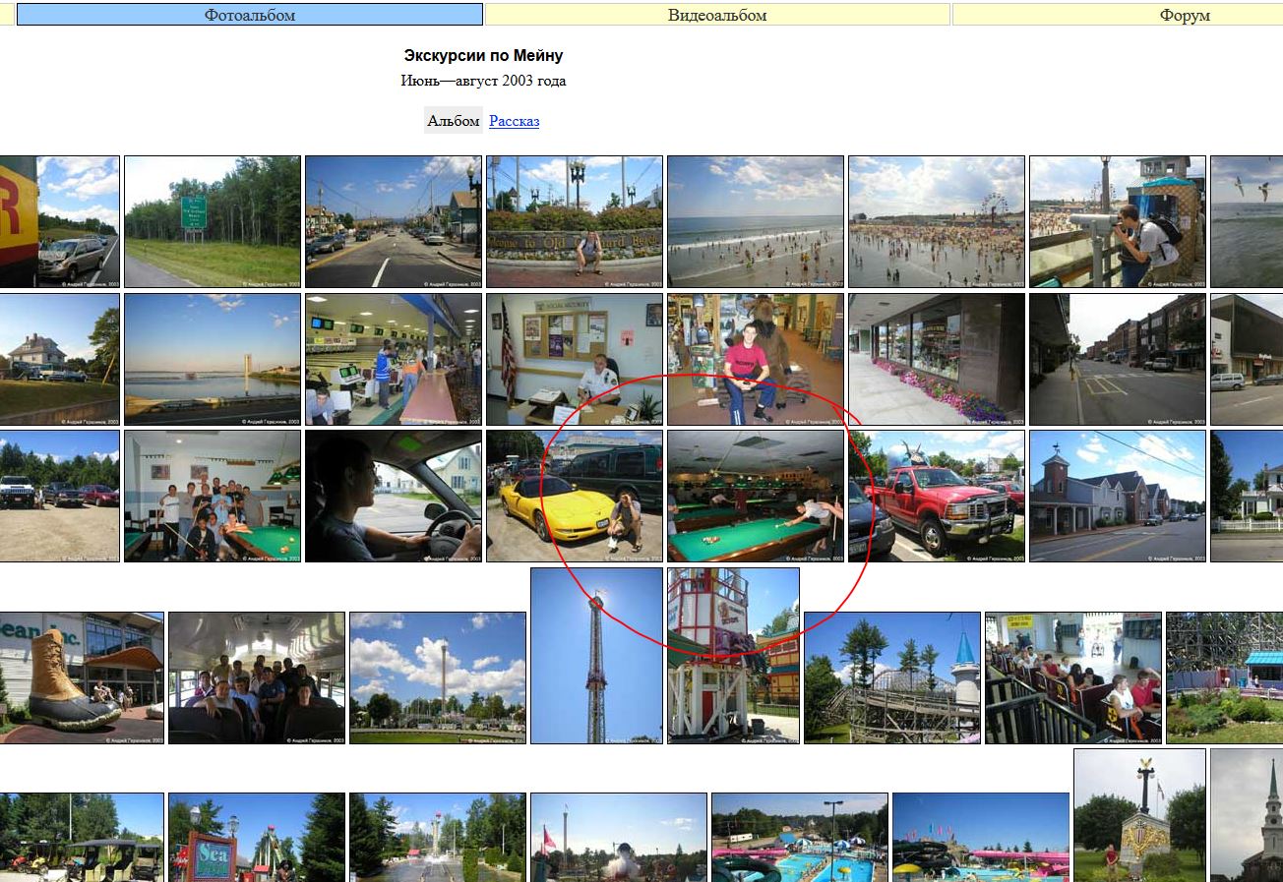1283x882 pixels.
Task: Open the cloudy sky with distant tower photo
Action: click(x=438, y=677)
